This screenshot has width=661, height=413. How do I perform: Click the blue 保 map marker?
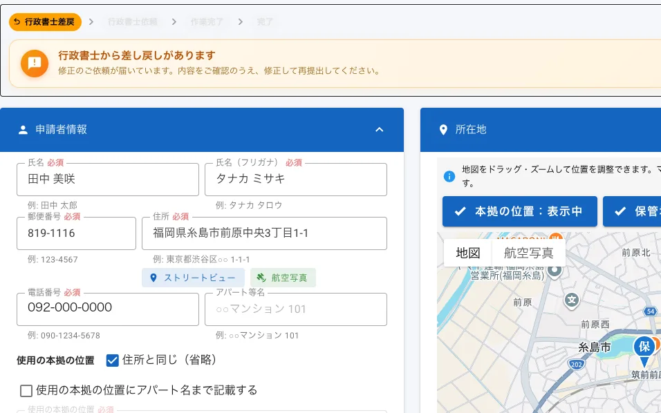(x=644, y=351)
